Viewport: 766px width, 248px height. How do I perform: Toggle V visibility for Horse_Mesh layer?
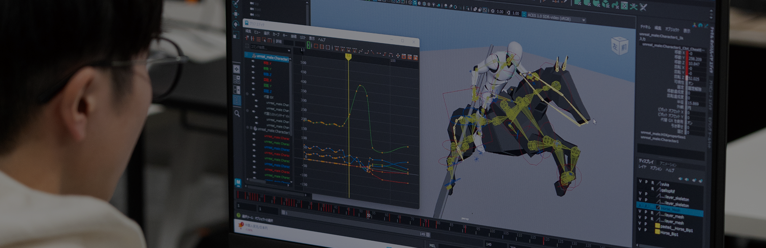tap(640, 205)
